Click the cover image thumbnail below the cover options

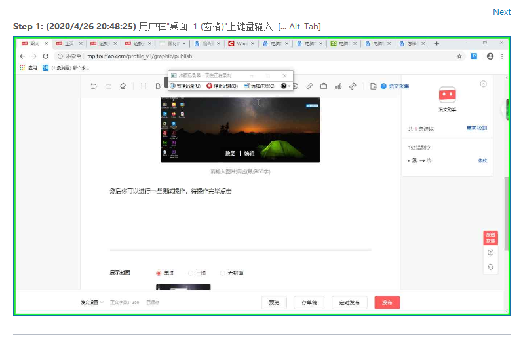183,287
